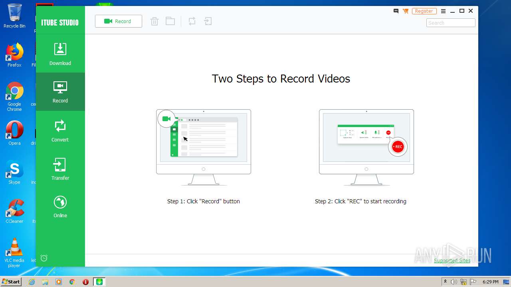Select the Record sidebar tab

60,92
